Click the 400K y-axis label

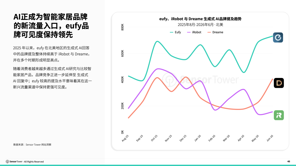click(x=122, y=80)
